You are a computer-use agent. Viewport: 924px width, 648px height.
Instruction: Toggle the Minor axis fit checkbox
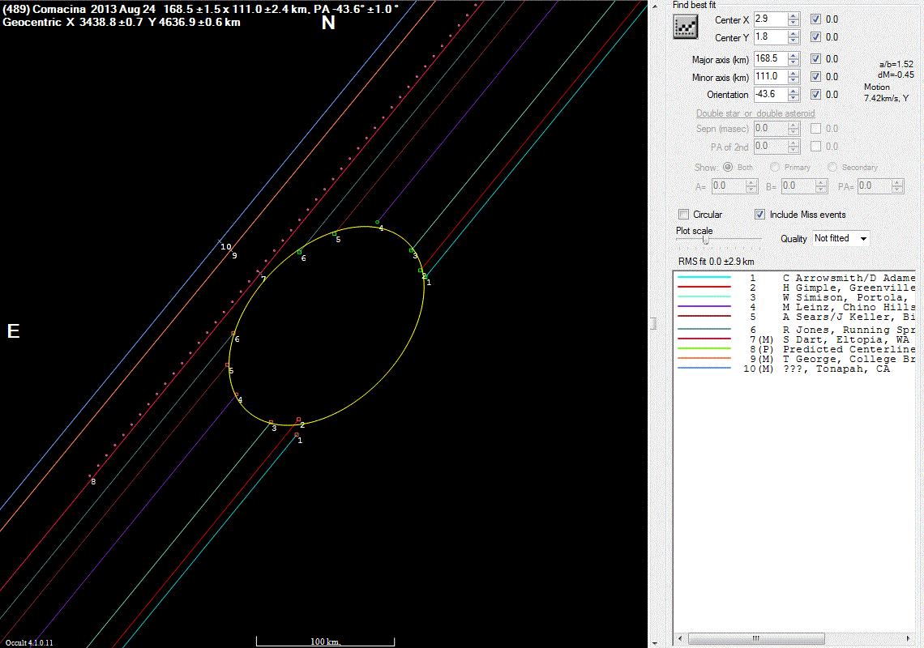tap(815, 77)
